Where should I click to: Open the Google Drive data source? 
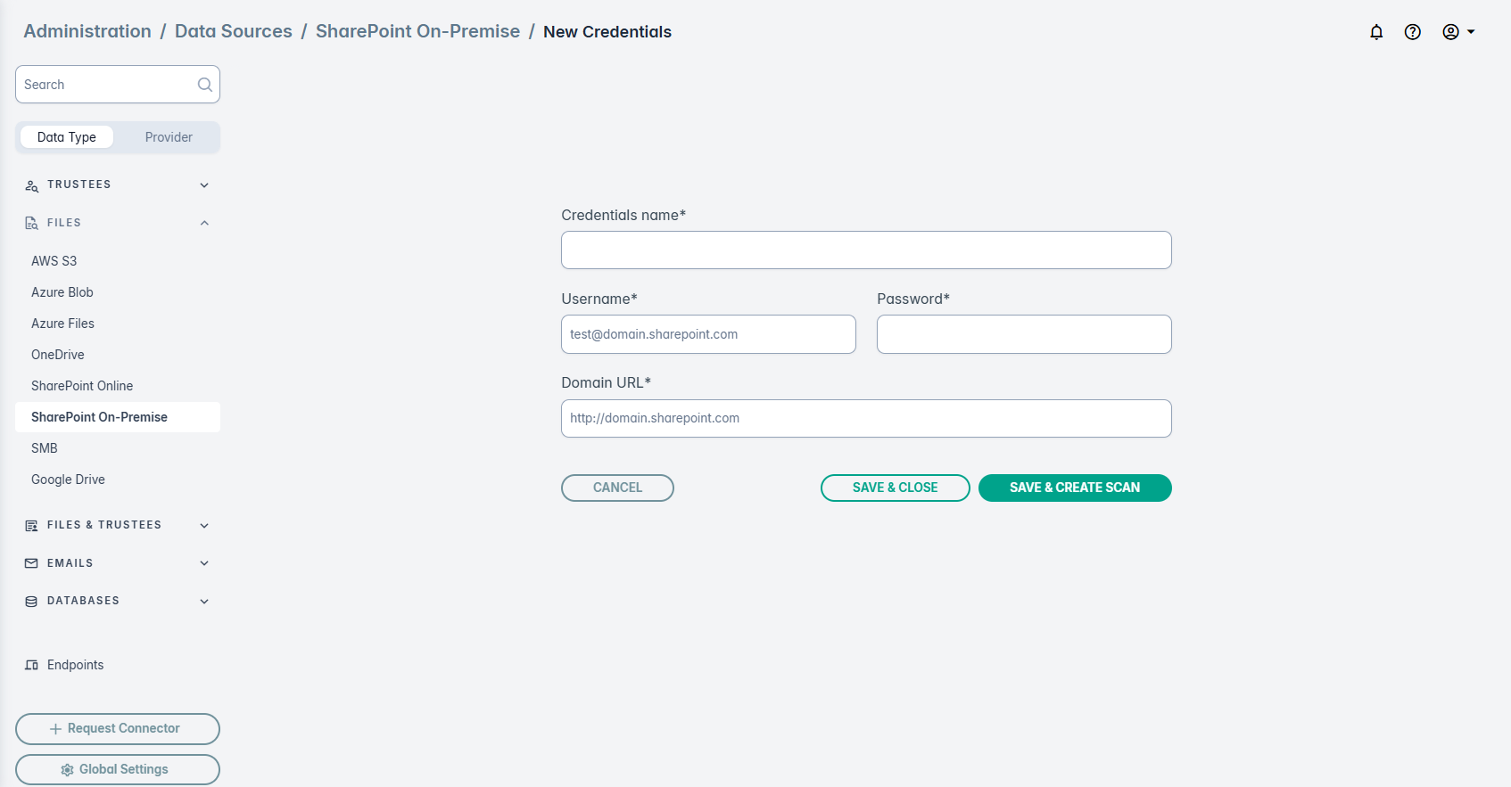coord(68,480)
